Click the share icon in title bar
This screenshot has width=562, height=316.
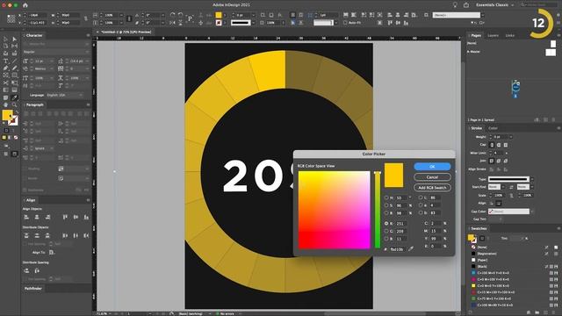click(466, 5)
